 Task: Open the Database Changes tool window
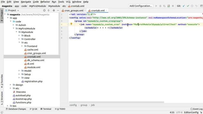coord(16,109)
